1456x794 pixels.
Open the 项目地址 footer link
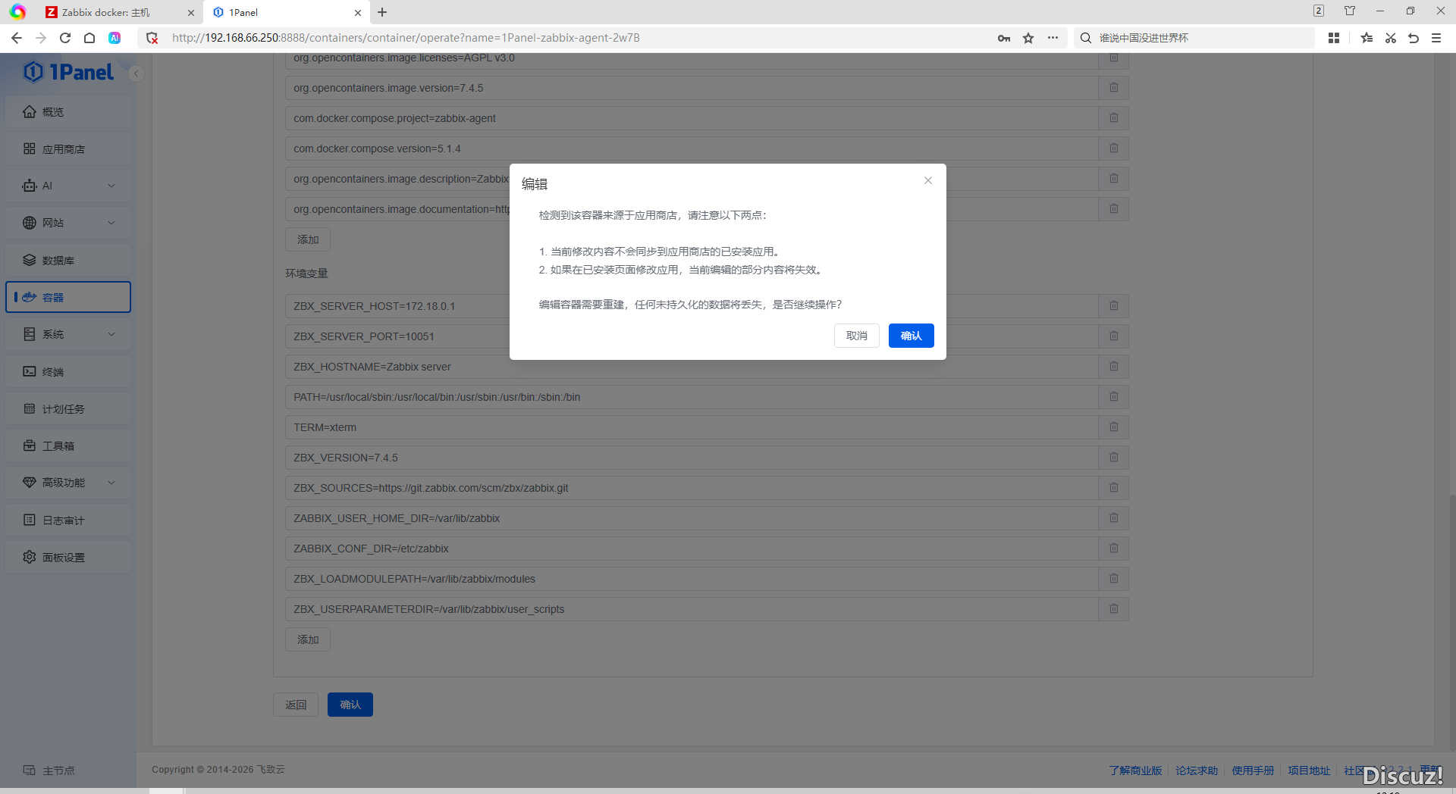[1309, 771]
